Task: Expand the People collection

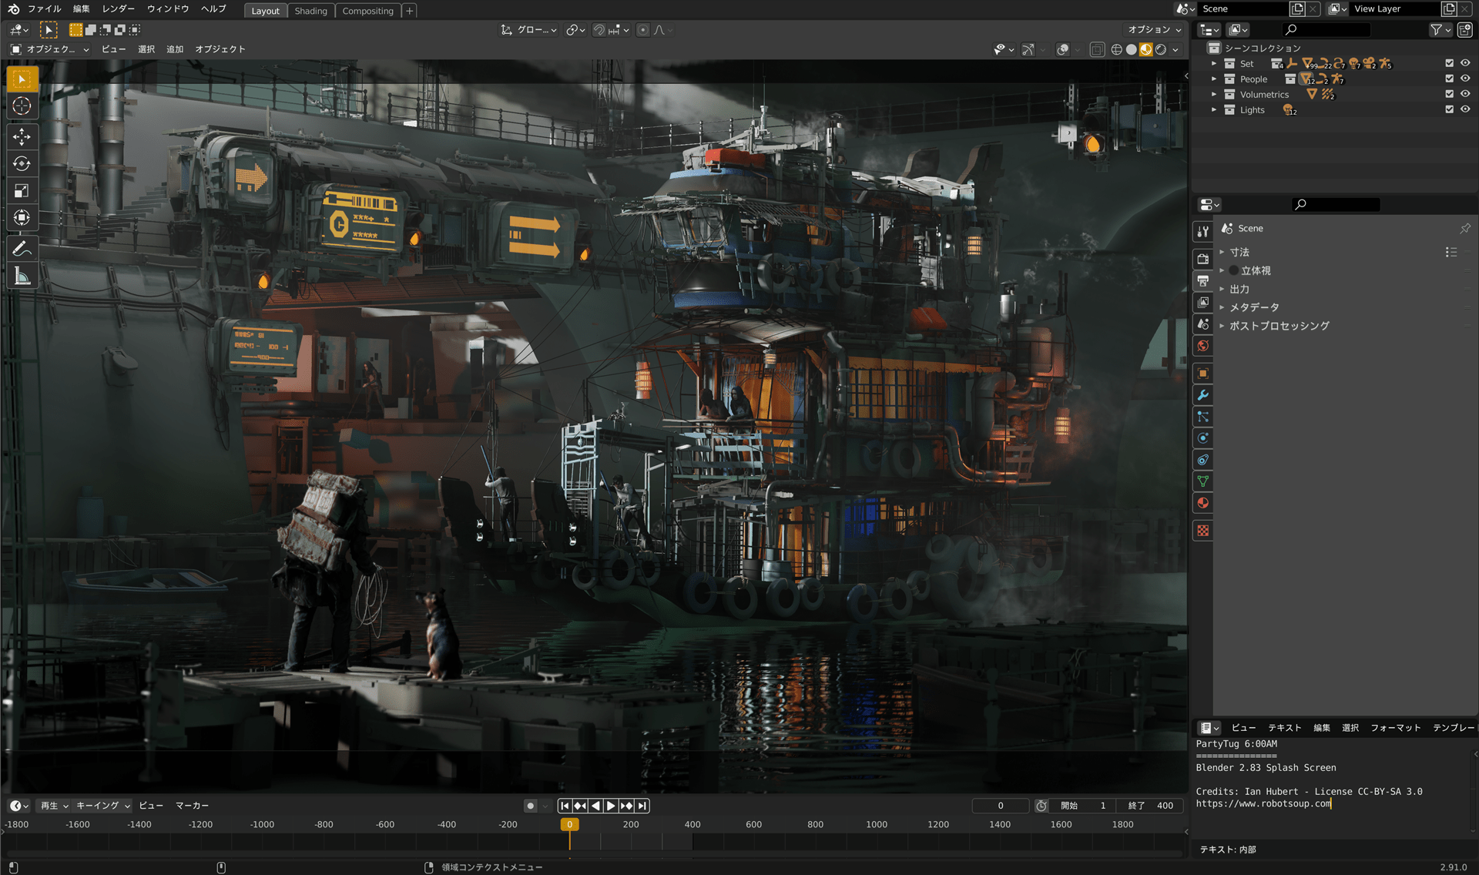Action: [x=1214, y=79]
